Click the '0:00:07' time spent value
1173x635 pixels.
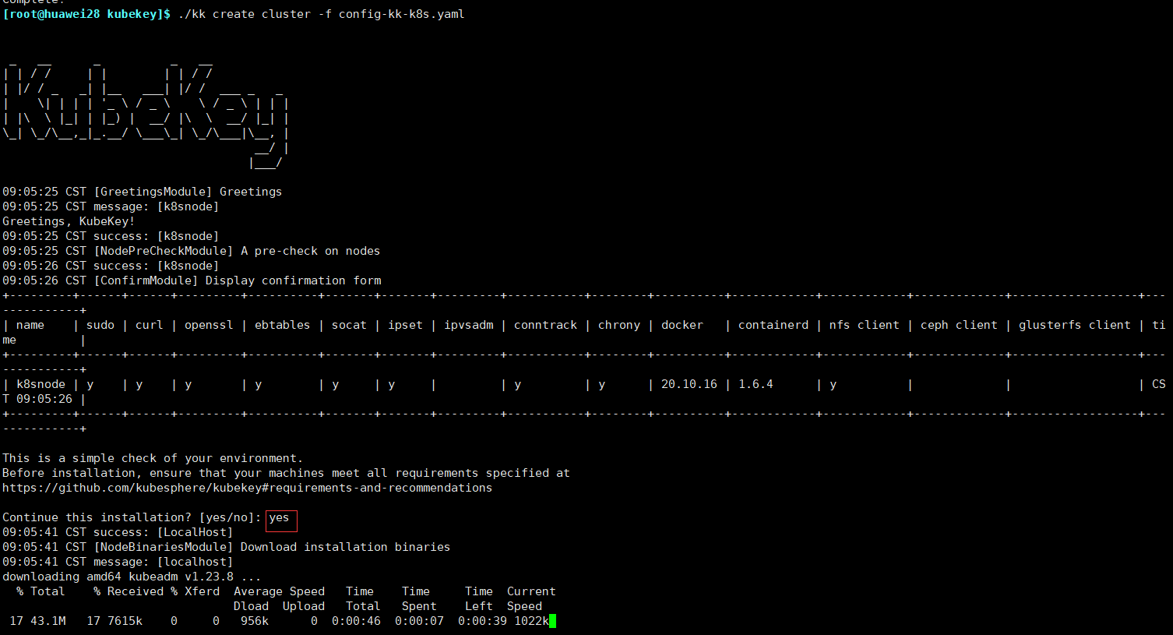pos(419,621)
